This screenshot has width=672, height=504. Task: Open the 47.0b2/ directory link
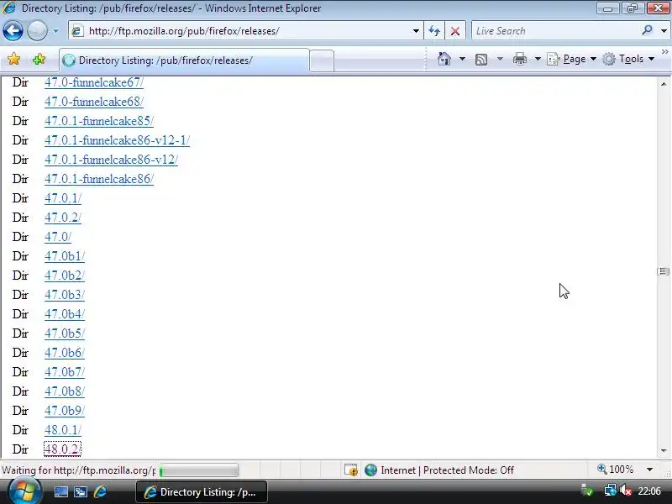[65, 276]
